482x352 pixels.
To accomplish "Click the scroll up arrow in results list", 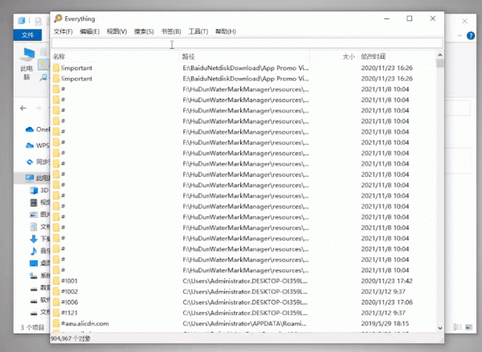I will (440, 55).
